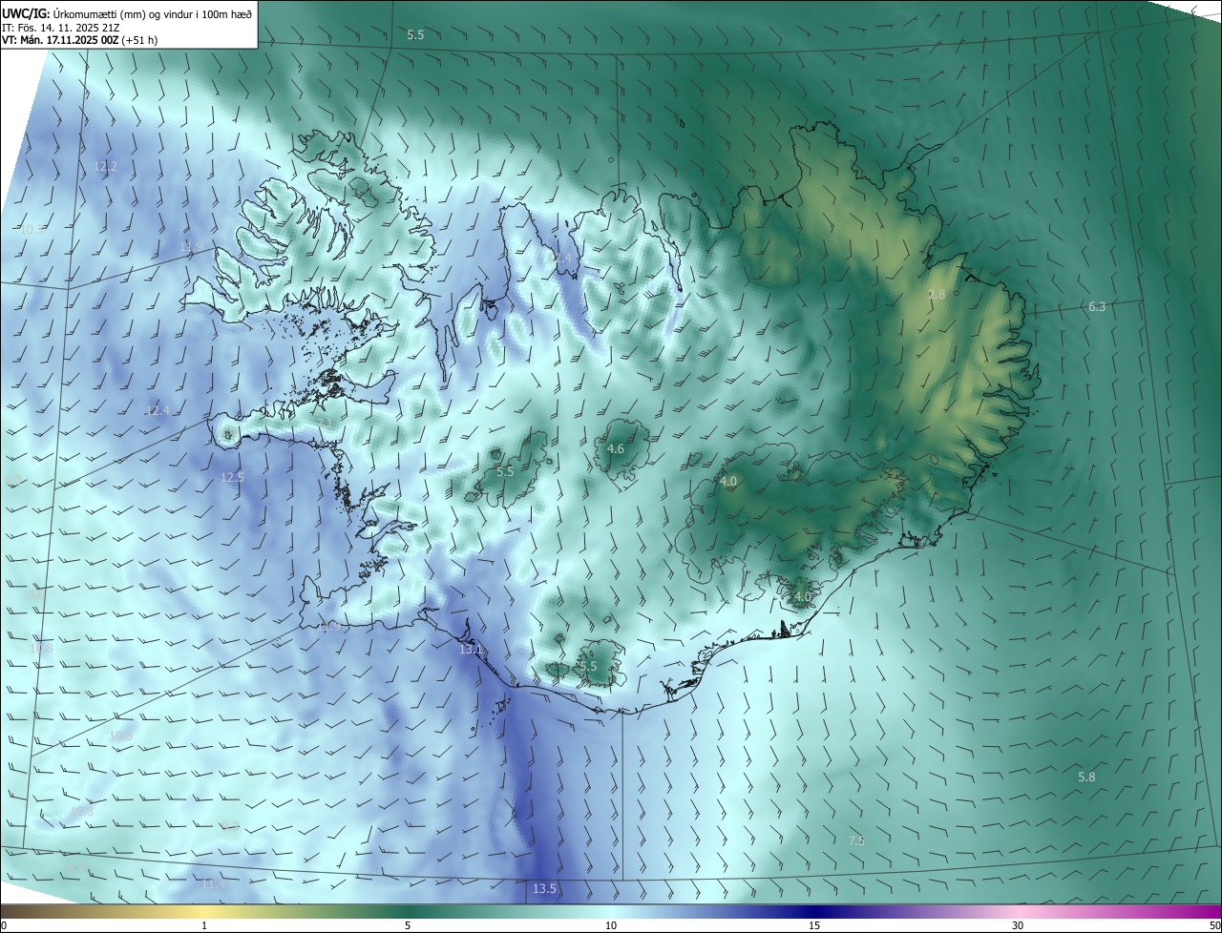Click the 13.5 value label
This screenshot has width=1222, height=933.
[544, 888]
